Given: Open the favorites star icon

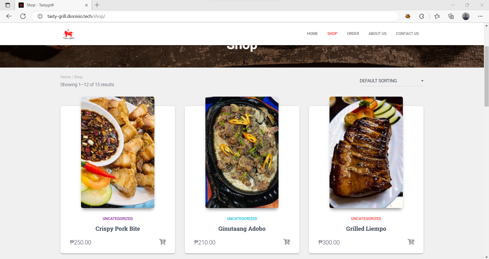Looking at the screenshot, I should 437,16.
